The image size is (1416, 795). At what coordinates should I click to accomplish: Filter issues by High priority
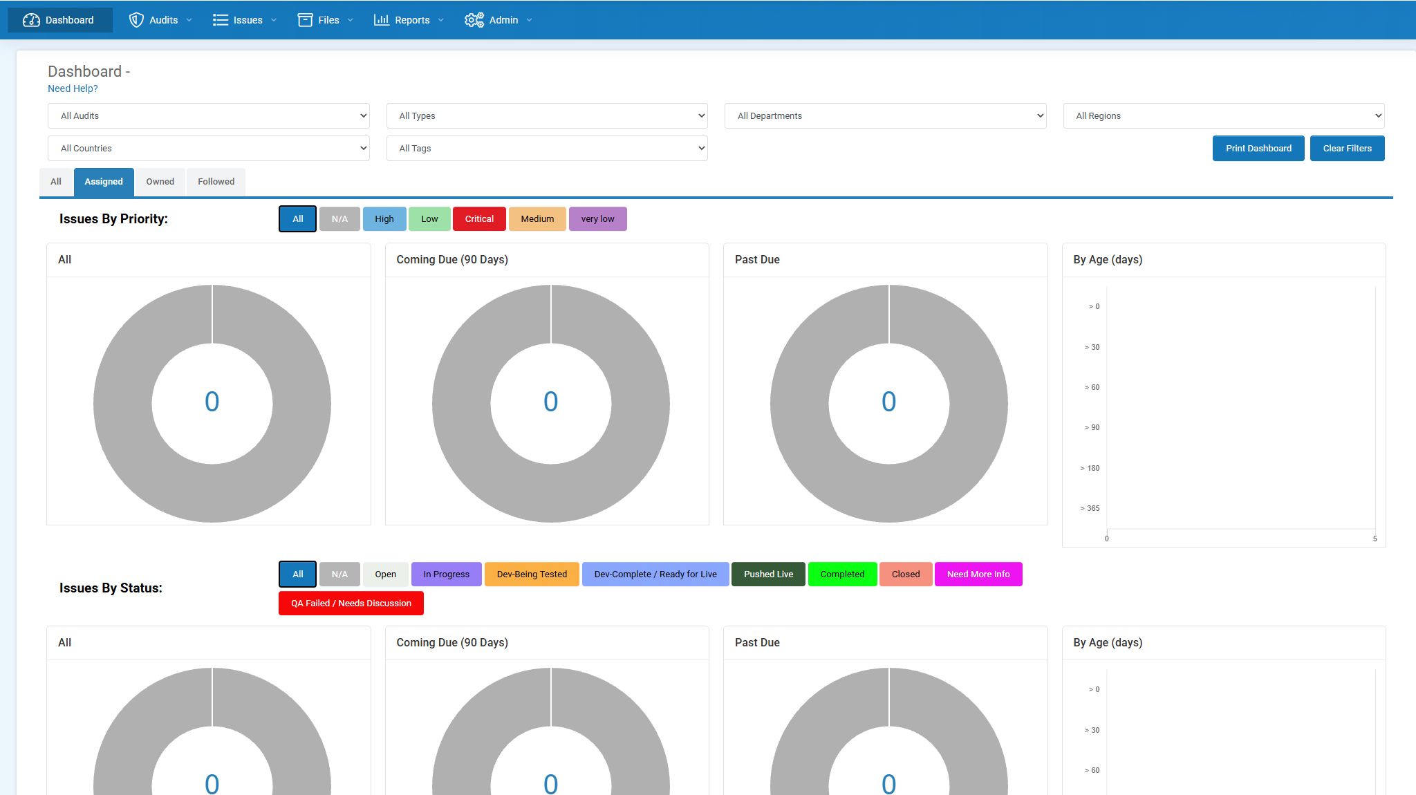[384, 219]
